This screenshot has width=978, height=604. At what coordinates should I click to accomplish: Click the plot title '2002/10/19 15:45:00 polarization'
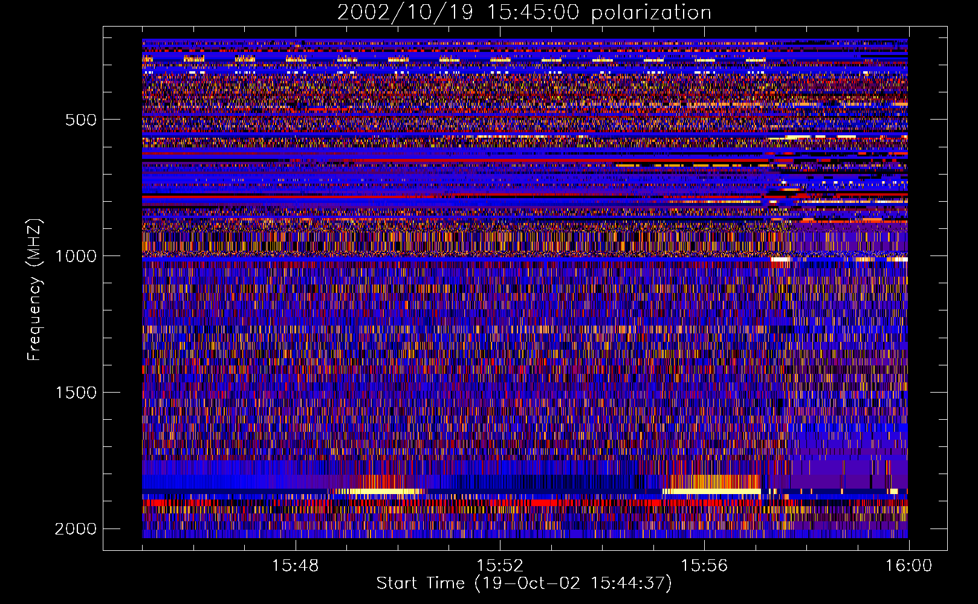524,13
